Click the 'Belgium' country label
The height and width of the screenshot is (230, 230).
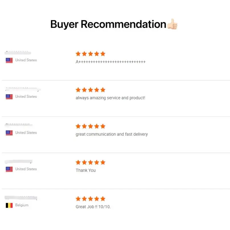[22, 205]
